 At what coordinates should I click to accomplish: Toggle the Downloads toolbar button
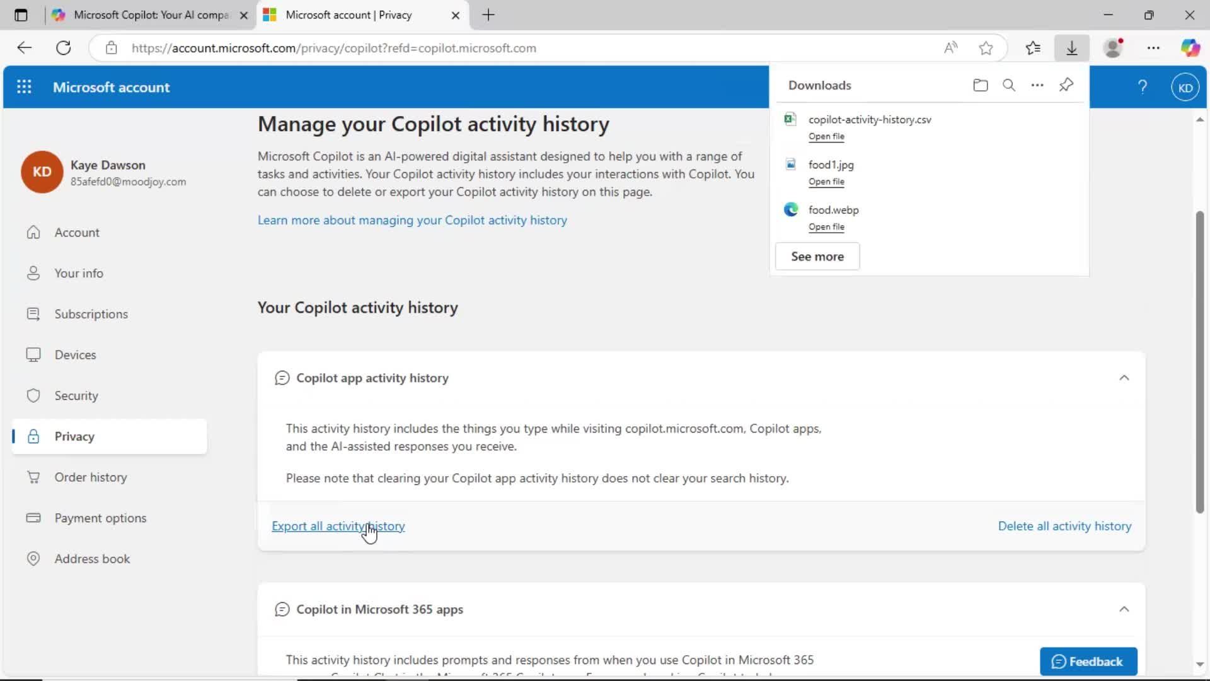coord(1072,48)
